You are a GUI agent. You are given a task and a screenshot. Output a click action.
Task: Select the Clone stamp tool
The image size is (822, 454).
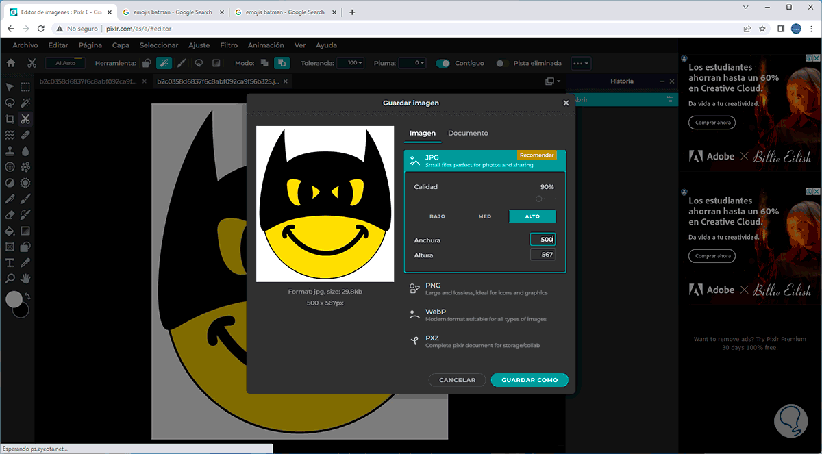pos(10,151)
